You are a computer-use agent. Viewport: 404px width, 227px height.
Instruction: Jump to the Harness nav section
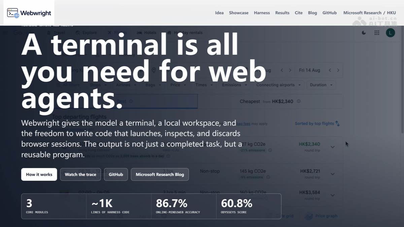(x=262, y=13)
